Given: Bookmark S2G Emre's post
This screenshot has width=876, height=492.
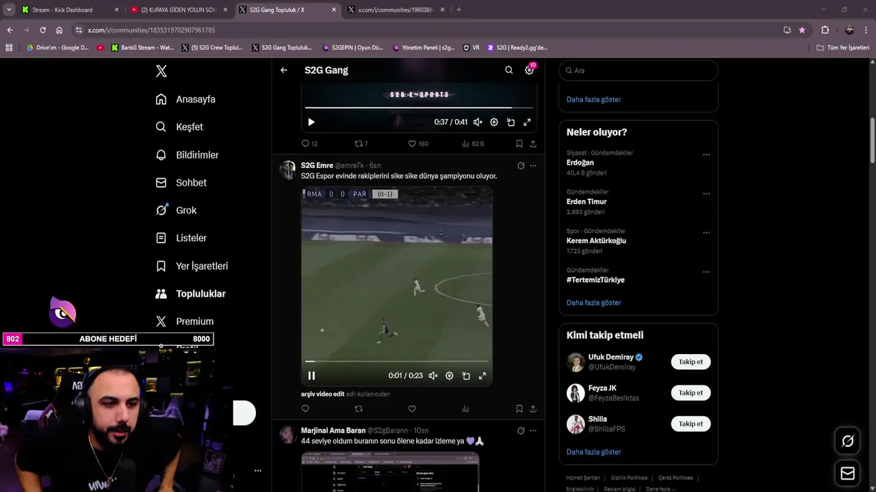Looking at the screenshot, I should tap(519, 409).
